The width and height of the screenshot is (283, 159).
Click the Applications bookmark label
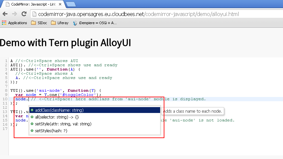coord(18,23)
